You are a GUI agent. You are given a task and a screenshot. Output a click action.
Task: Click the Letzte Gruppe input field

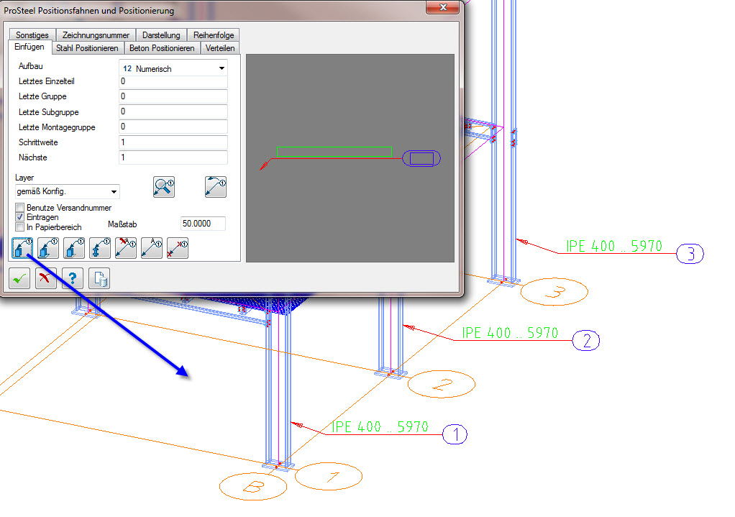173,96
